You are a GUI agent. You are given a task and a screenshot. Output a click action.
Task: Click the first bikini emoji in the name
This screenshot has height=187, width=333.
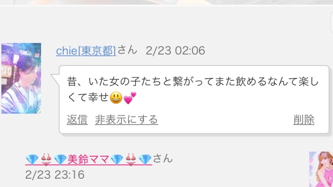(x=46, y=159)
